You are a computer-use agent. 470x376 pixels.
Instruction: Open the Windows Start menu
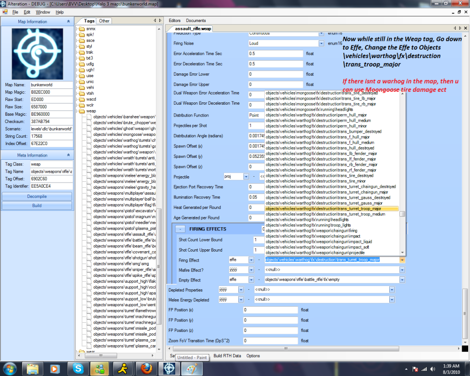pos(10,369)
